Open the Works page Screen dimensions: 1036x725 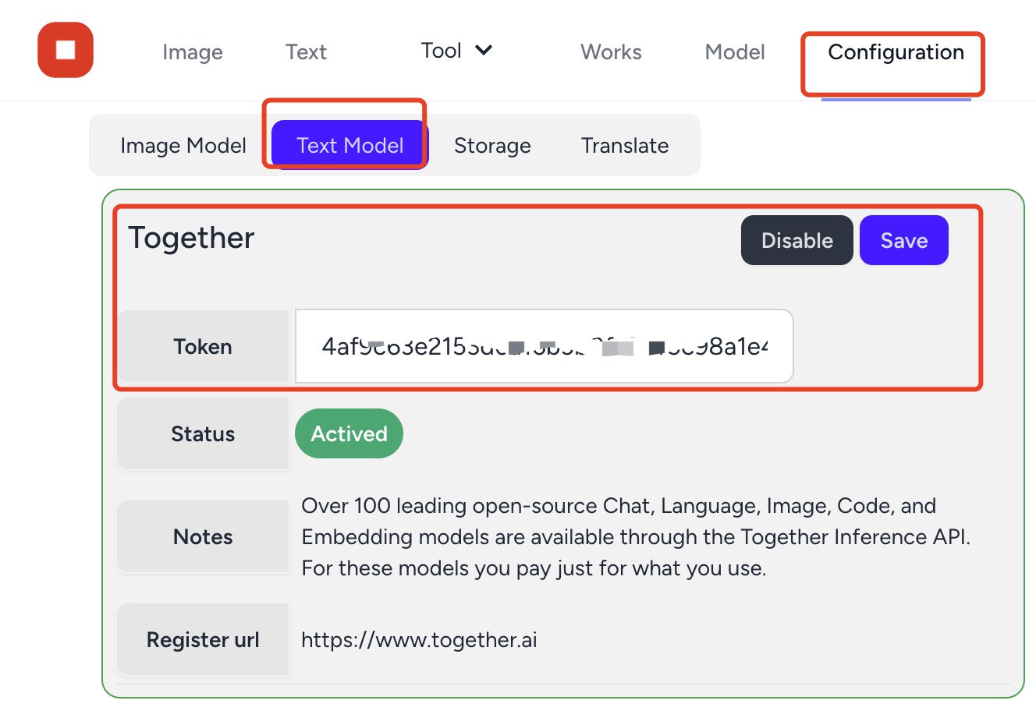611,52
